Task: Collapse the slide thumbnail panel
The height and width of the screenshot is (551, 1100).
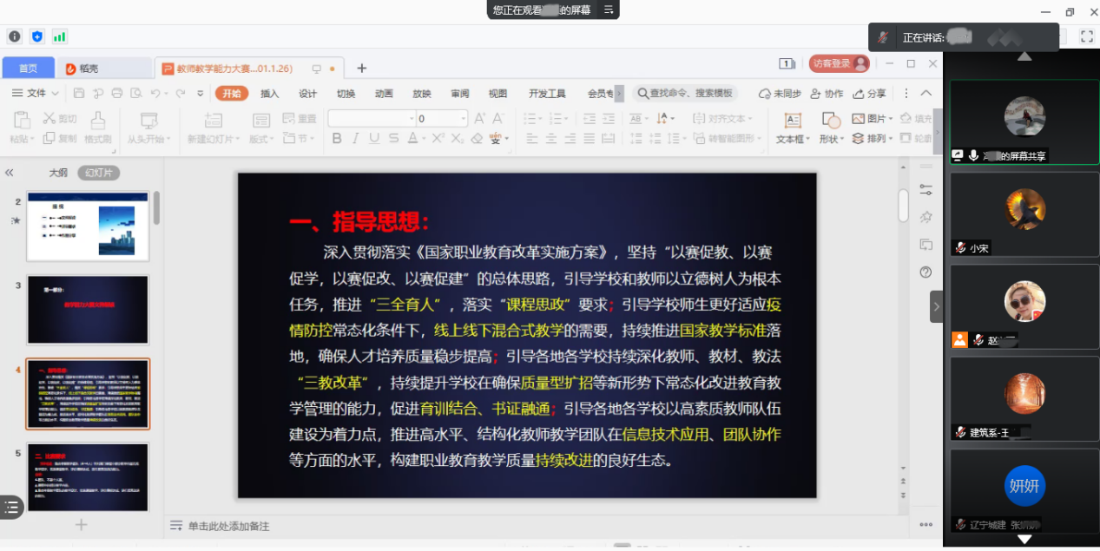Action: 10,173
